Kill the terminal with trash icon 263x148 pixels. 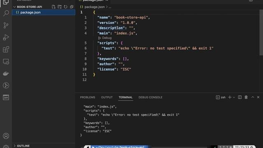pos(246,97)
